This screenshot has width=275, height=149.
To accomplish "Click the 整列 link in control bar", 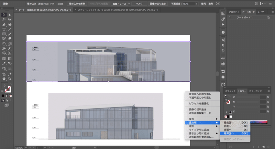I will click(203, 4).
